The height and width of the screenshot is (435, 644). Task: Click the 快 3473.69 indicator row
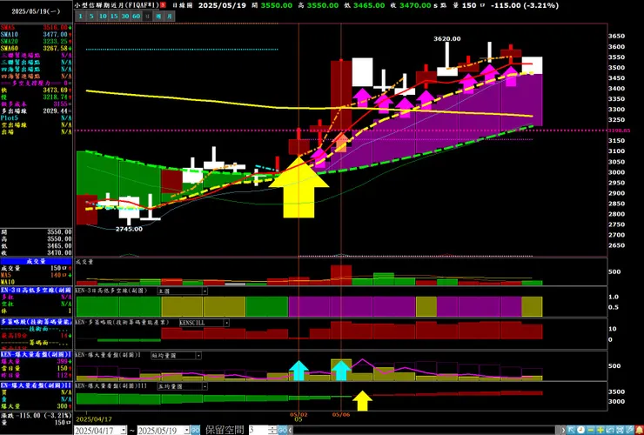[37, 90]
